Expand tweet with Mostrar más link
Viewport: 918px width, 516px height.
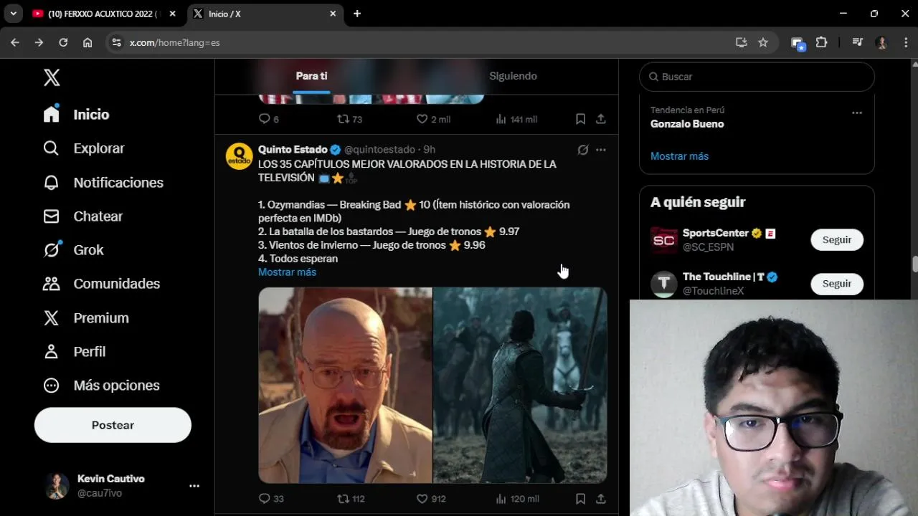pos(287,272)
